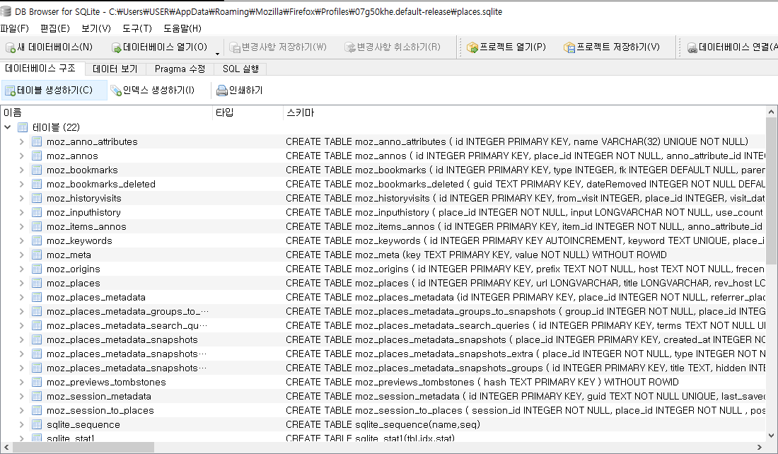778x454 pixels.
Task: Click the 테이블 생성하기 (create table) button
Action: click(54, 91)
